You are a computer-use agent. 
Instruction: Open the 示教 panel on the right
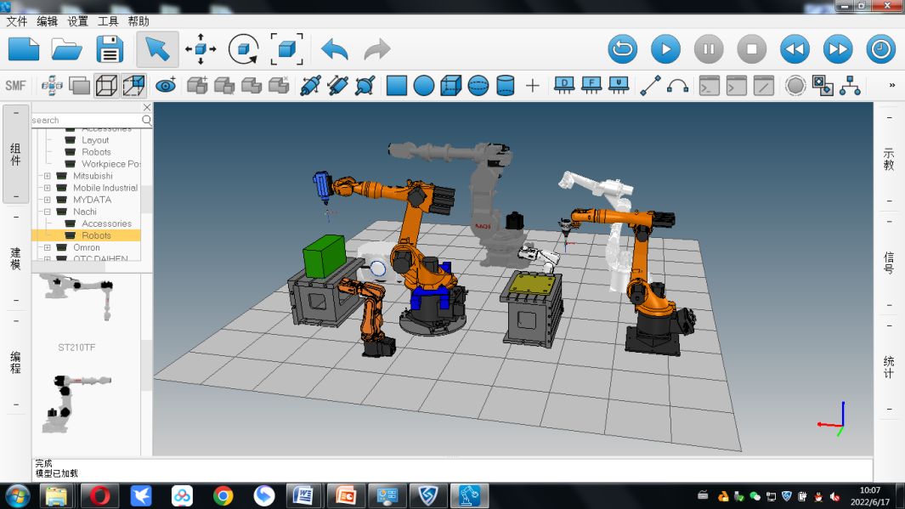(889, 159)
